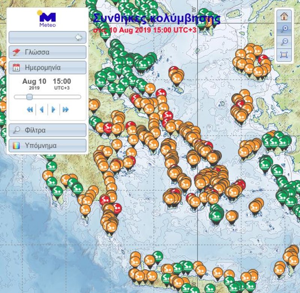Click the rainbow legend icon

coord(16,146)
